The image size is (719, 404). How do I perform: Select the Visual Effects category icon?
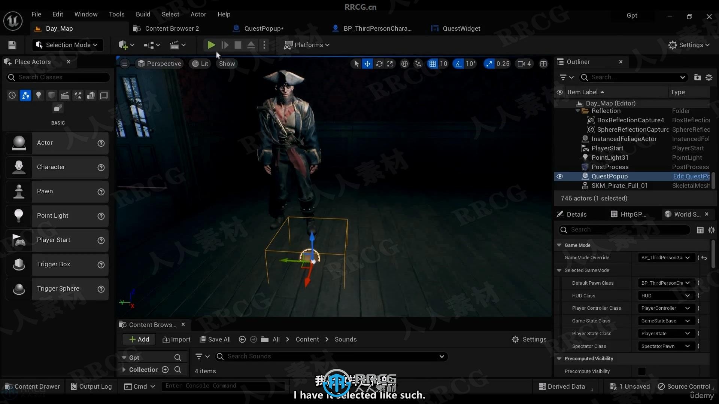pos(78,95)
